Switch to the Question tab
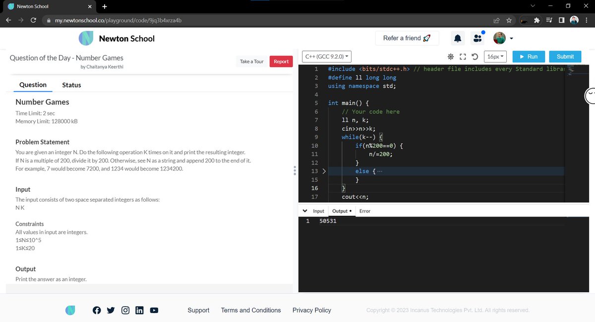Image resolution: width=595 pixels, height=322 pixels. [x=33, y=85]
